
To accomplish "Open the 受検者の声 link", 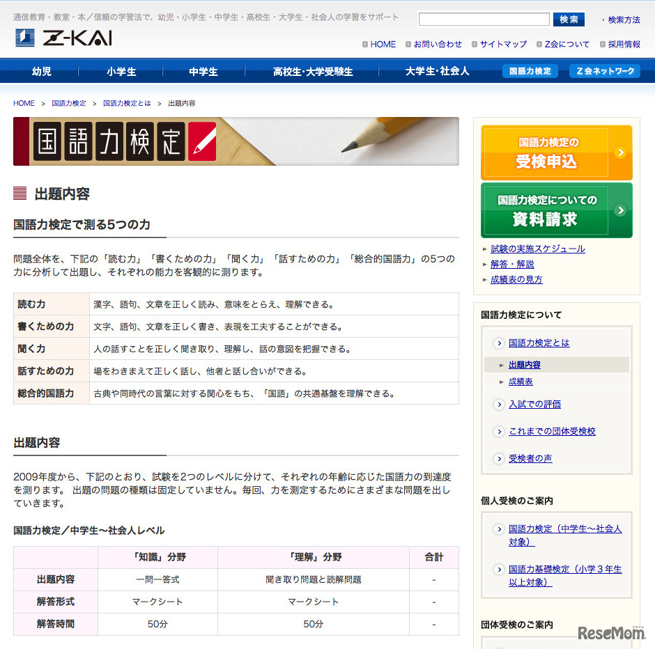I will (530, 459).
